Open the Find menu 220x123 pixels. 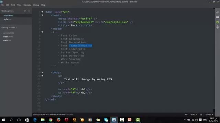point(13,5)
